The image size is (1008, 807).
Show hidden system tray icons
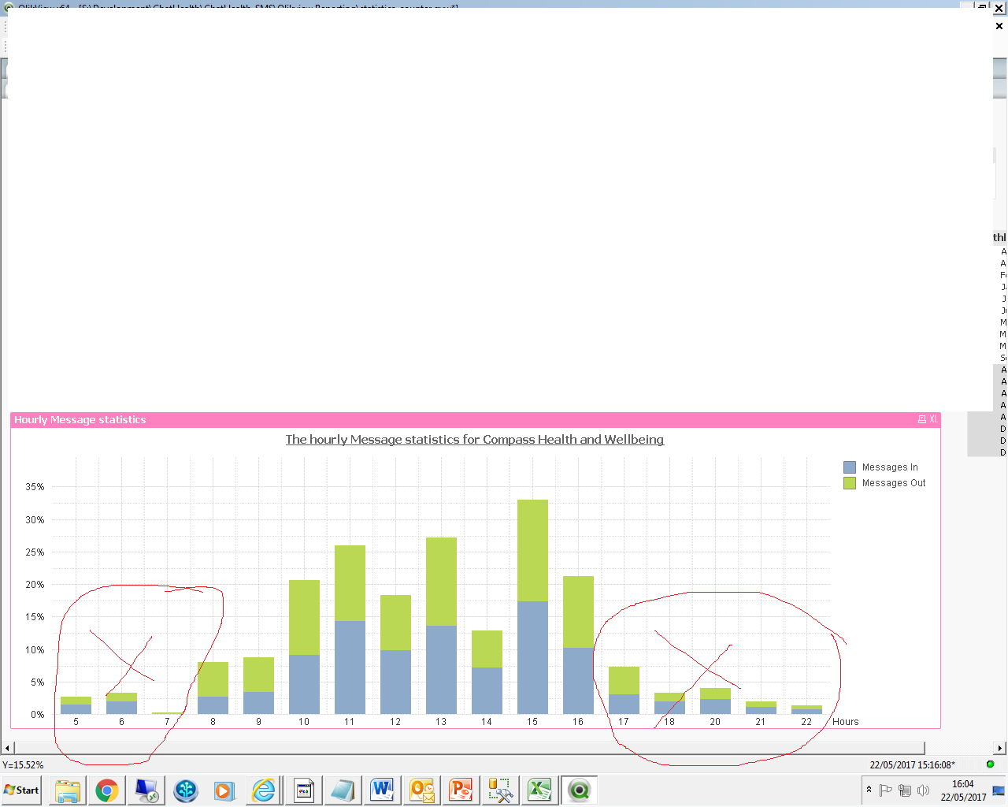click(x=869, y=790)
